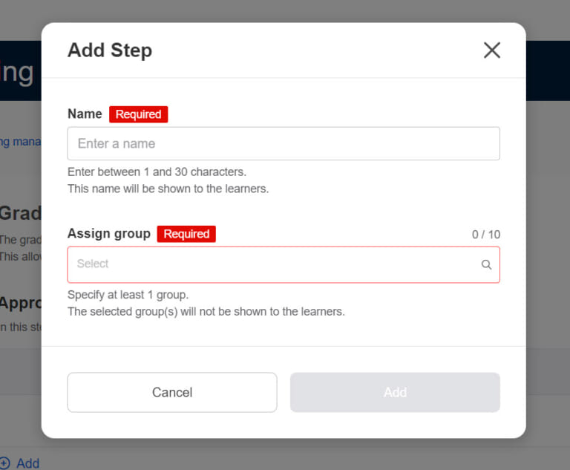The height and width of the screenshot is (470, 570).
Task: Click the 'Enter between 1 and 30 characters' hint
Action: point(157,172)
